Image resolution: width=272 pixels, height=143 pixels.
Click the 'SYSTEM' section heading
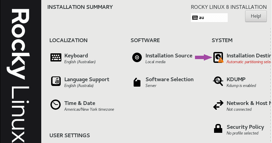pos(222,40)
